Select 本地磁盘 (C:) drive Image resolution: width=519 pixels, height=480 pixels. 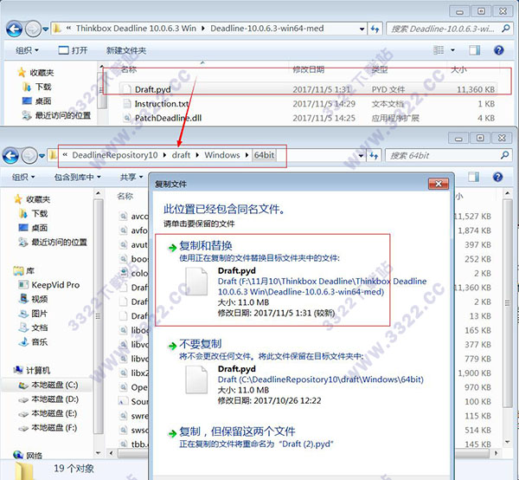pos(54,385)
